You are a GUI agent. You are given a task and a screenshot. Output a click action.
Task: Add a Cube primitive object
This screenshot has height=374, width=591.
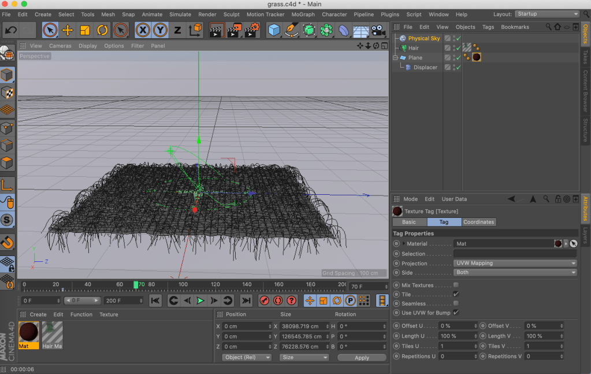274,30
